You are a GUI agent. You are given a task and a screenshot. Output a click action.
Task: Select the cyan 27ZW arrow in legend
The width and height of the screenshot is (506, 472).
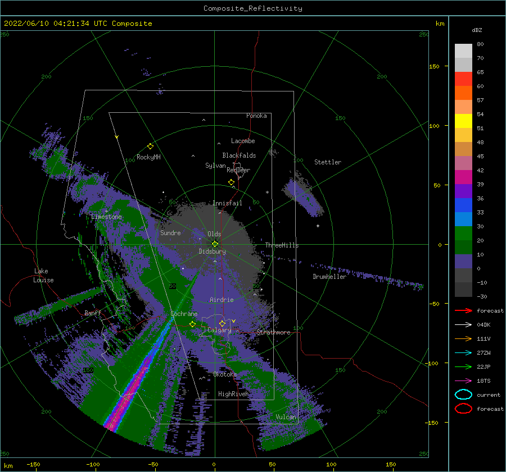coord(463,353)
